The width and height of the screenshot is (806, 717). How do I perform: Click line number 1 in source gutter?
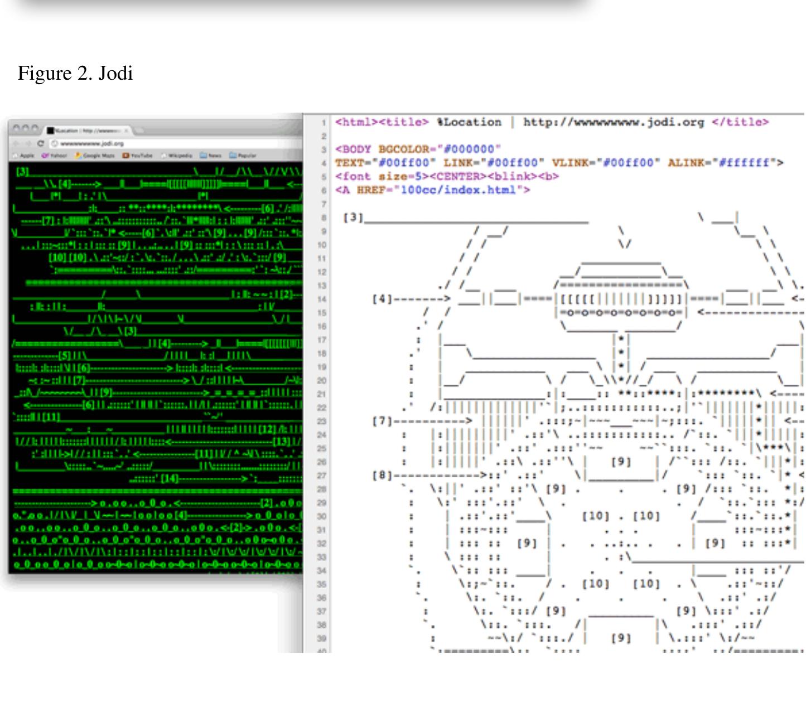[324, 123]
